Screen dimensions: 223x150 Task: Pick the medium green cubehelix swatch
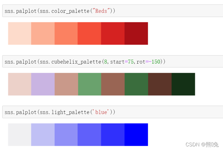click(x=89, y=84)
